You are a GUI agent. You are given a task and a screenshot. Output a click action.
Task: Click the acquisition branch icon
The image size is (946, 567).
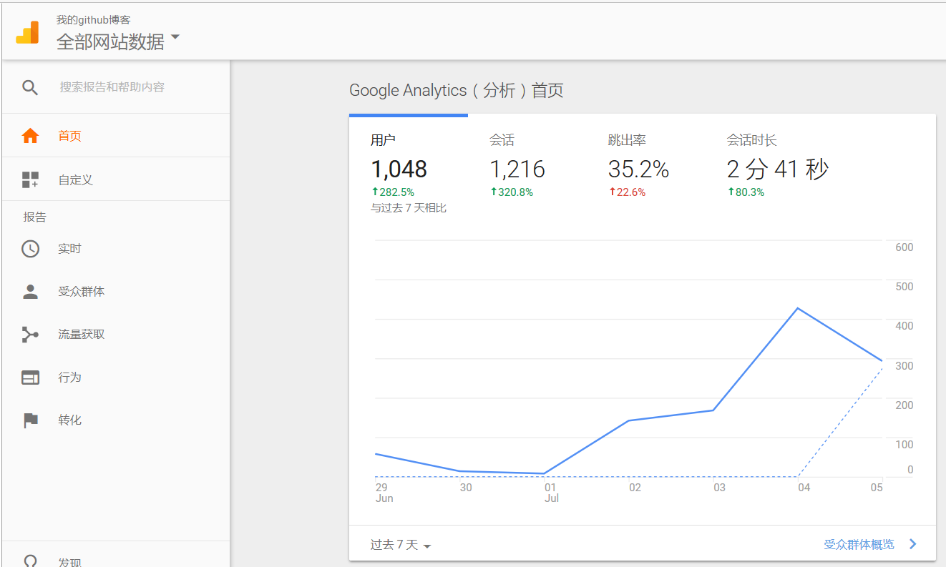pyautogui.click(x=30, y=335)
